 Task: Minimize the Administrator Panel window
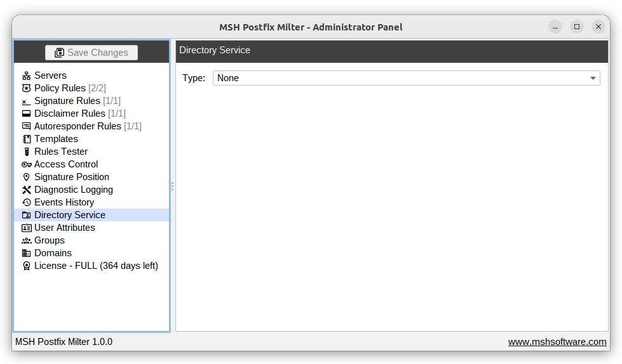pyautogui.click(x=555, y=27)
